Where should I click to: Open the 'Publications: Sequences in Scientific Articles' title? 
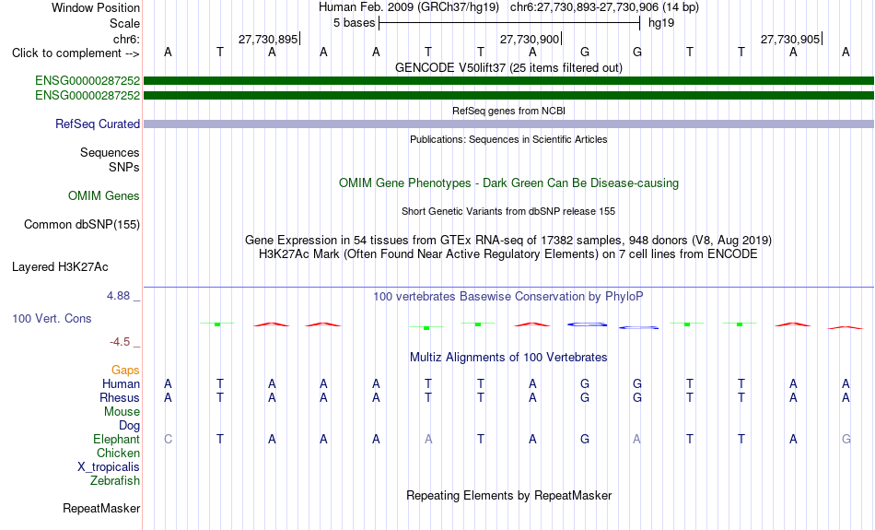[x=508, y=139]
